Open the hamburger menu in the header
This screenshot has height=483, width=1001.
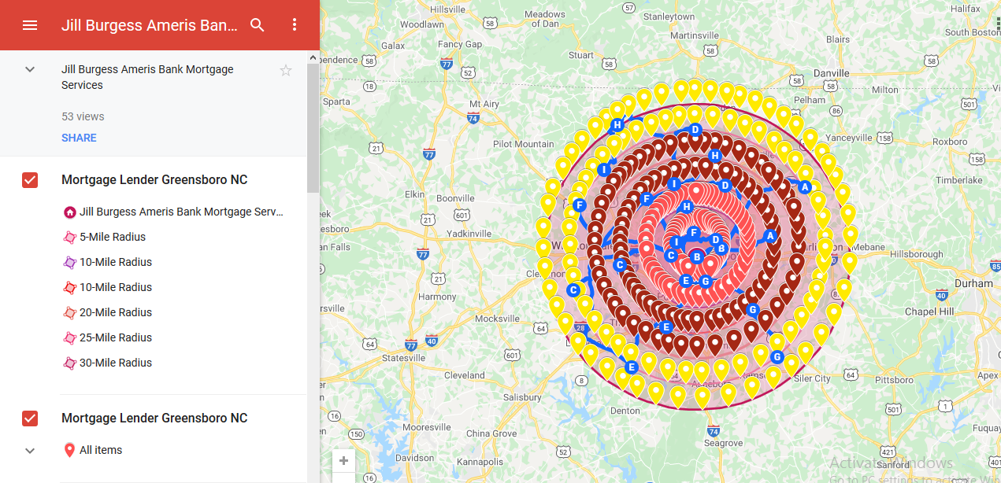point(30,25)
